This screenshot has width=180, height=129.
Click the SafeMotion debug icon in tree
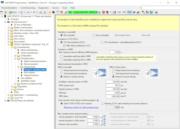12,45
